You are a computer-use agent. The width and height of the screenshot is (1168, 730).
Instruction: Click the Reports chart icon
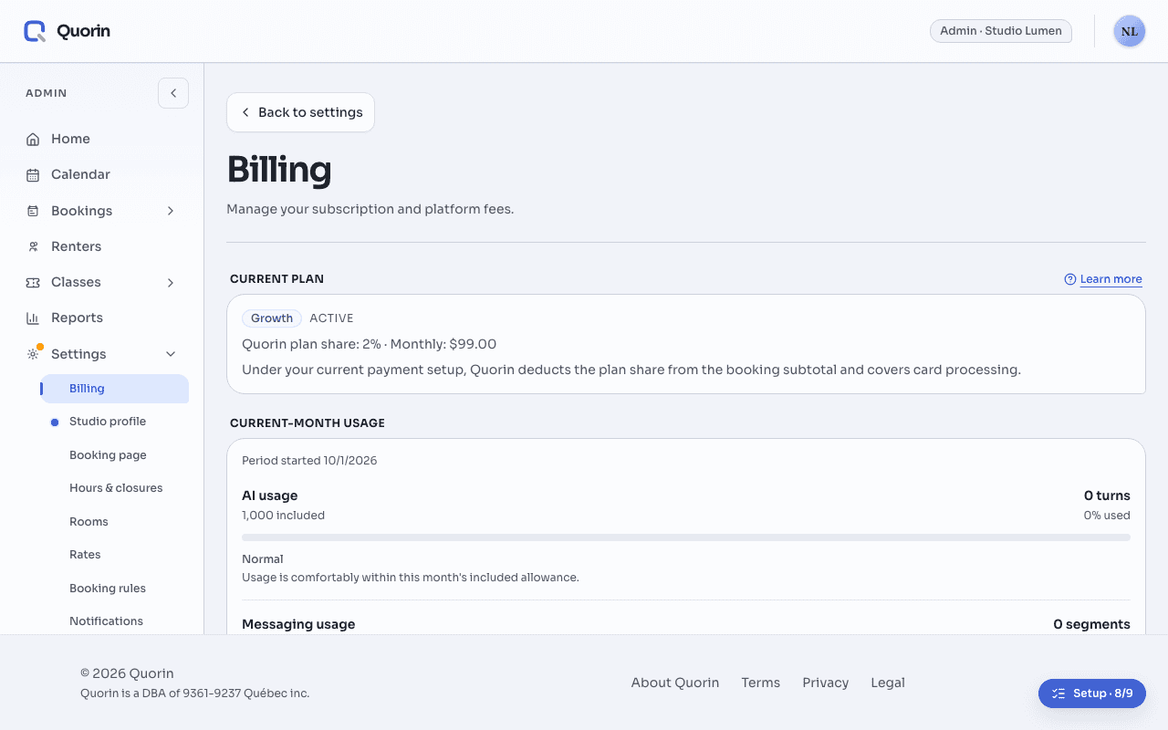point(33,318)
